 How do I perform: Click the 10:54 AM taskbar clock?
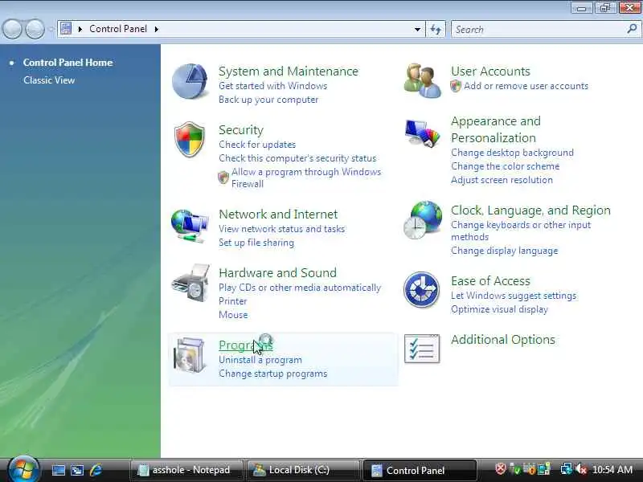pos(612,470)
